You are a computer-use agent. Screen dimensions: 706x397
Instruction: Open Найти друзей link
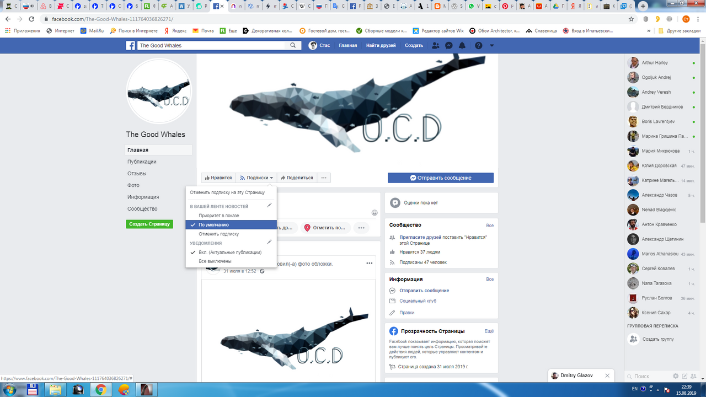point(381,46)
